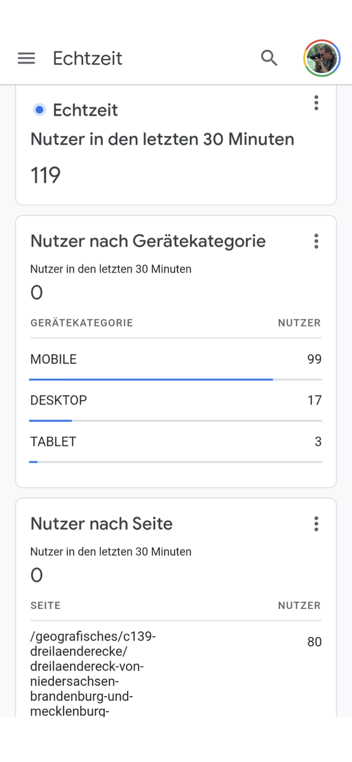Click the SEITE column header
352x762 pixels.
click(x=46, y=606)
